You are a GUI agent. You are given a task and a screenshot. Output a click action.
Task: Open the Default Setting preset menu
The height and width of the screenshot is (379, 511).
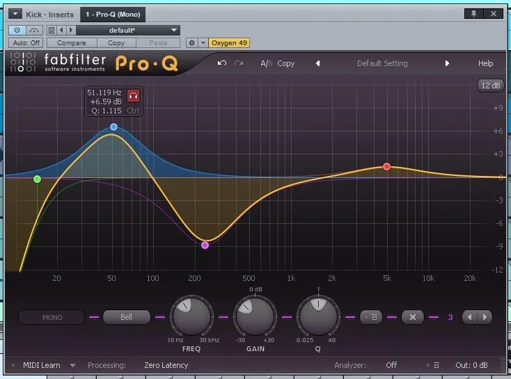pyautogui.click(x=382, y=63)
